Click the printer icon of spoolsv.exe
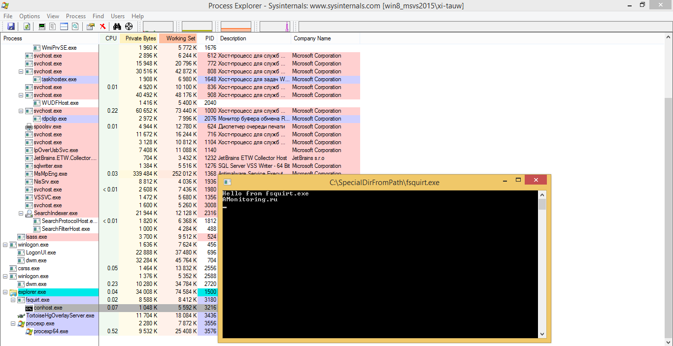 [x=29, y=126]
